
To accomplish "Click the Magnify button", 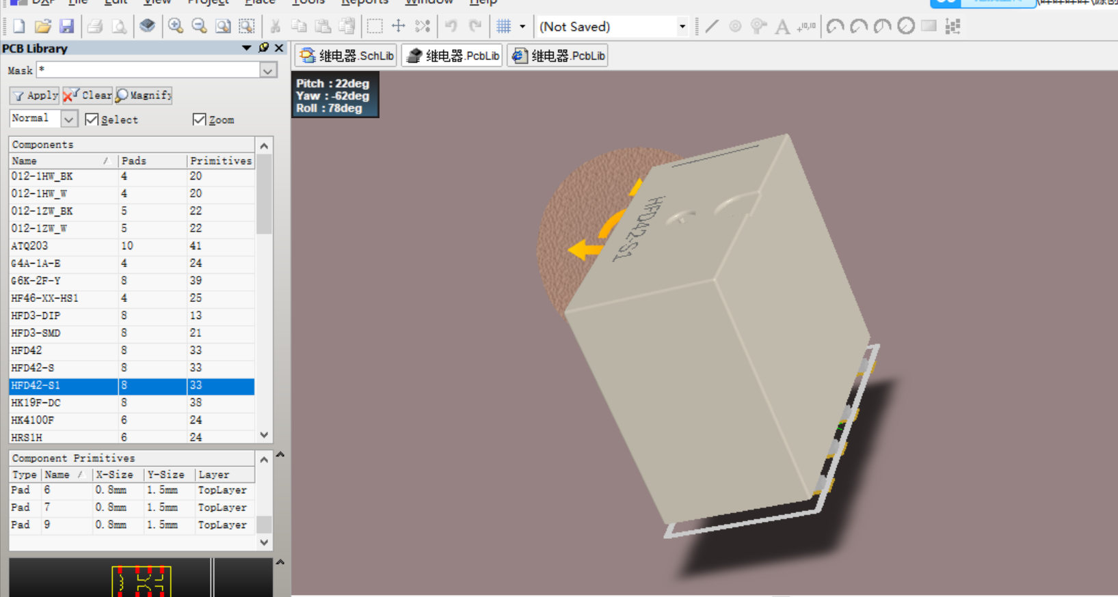I will [x=144, y=96].
